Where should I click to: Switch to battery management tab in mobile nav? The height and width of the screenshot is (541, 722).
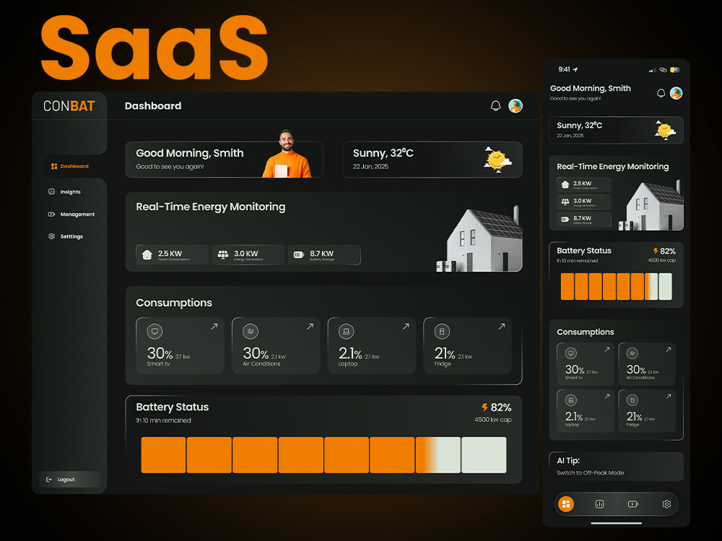(633, 504)
